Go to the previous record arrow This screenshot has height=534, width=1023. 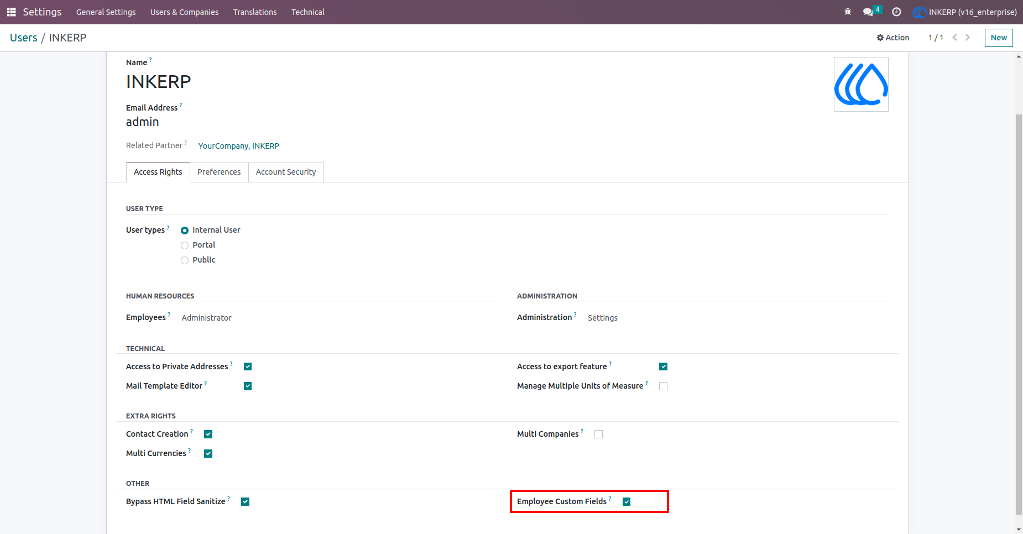point(954,38)
